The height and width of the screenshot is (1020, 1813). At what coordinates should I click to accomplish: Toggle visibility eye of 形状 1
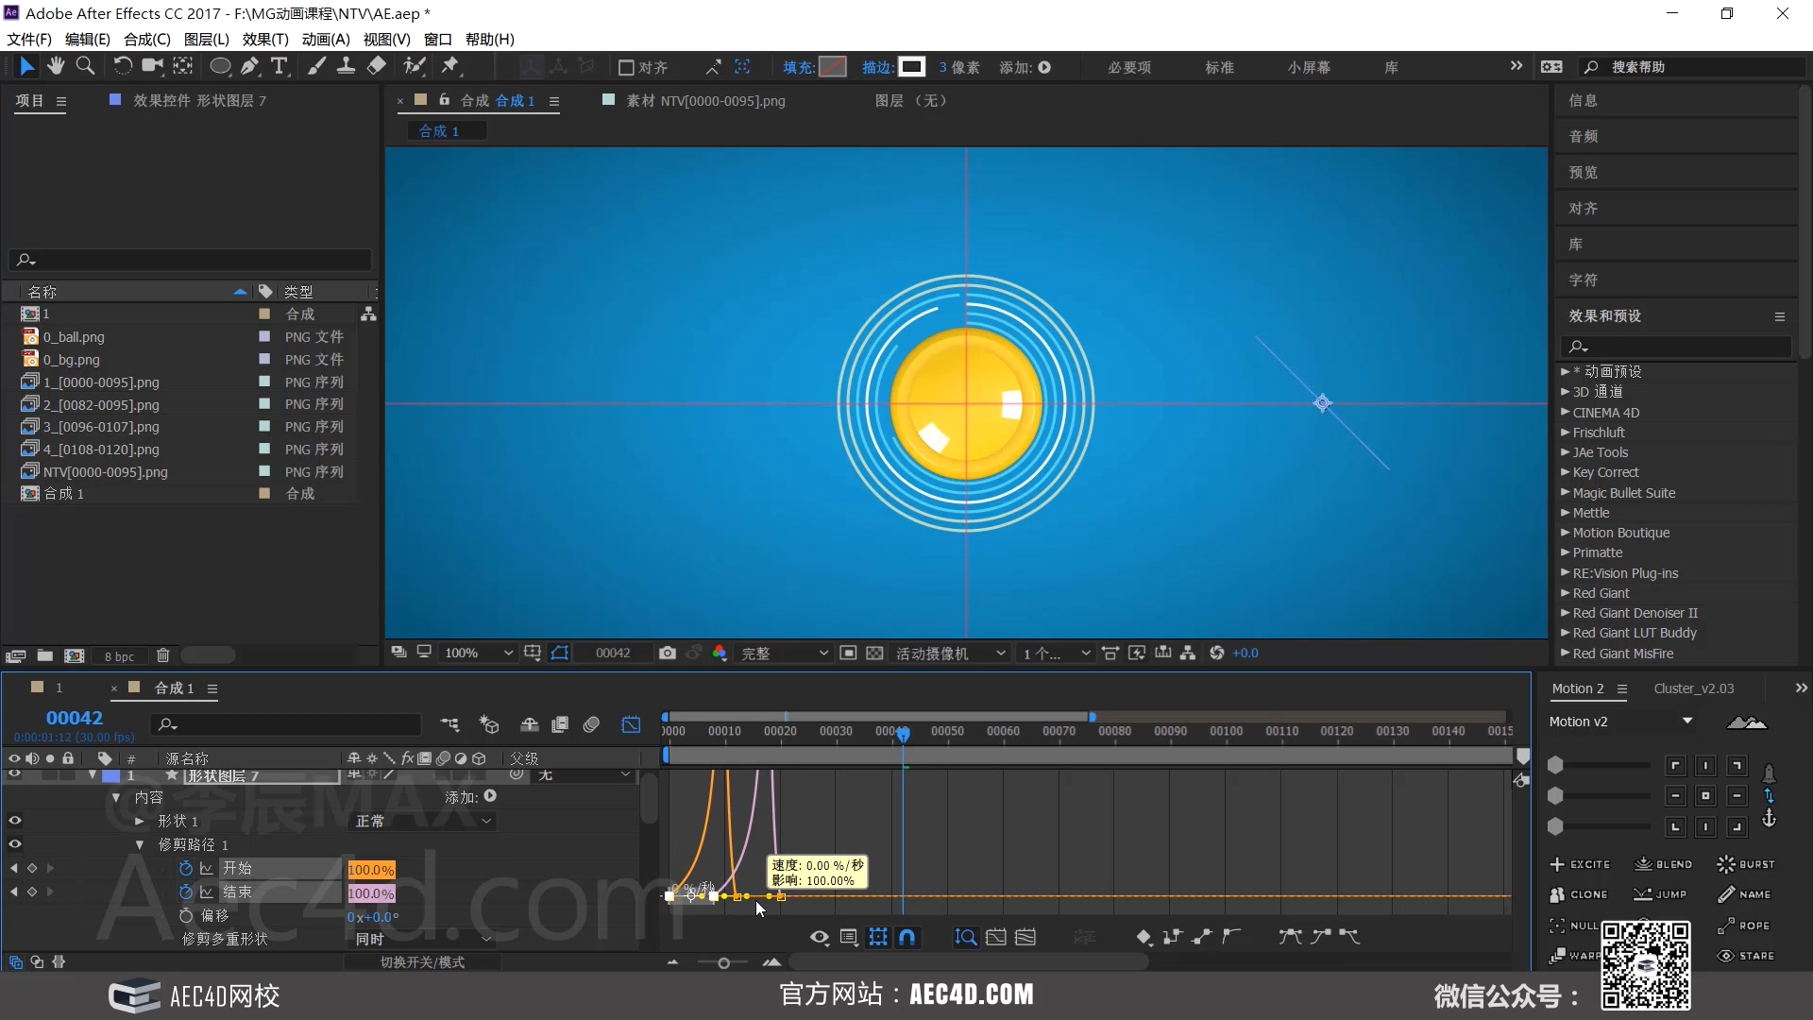[14, 821]
